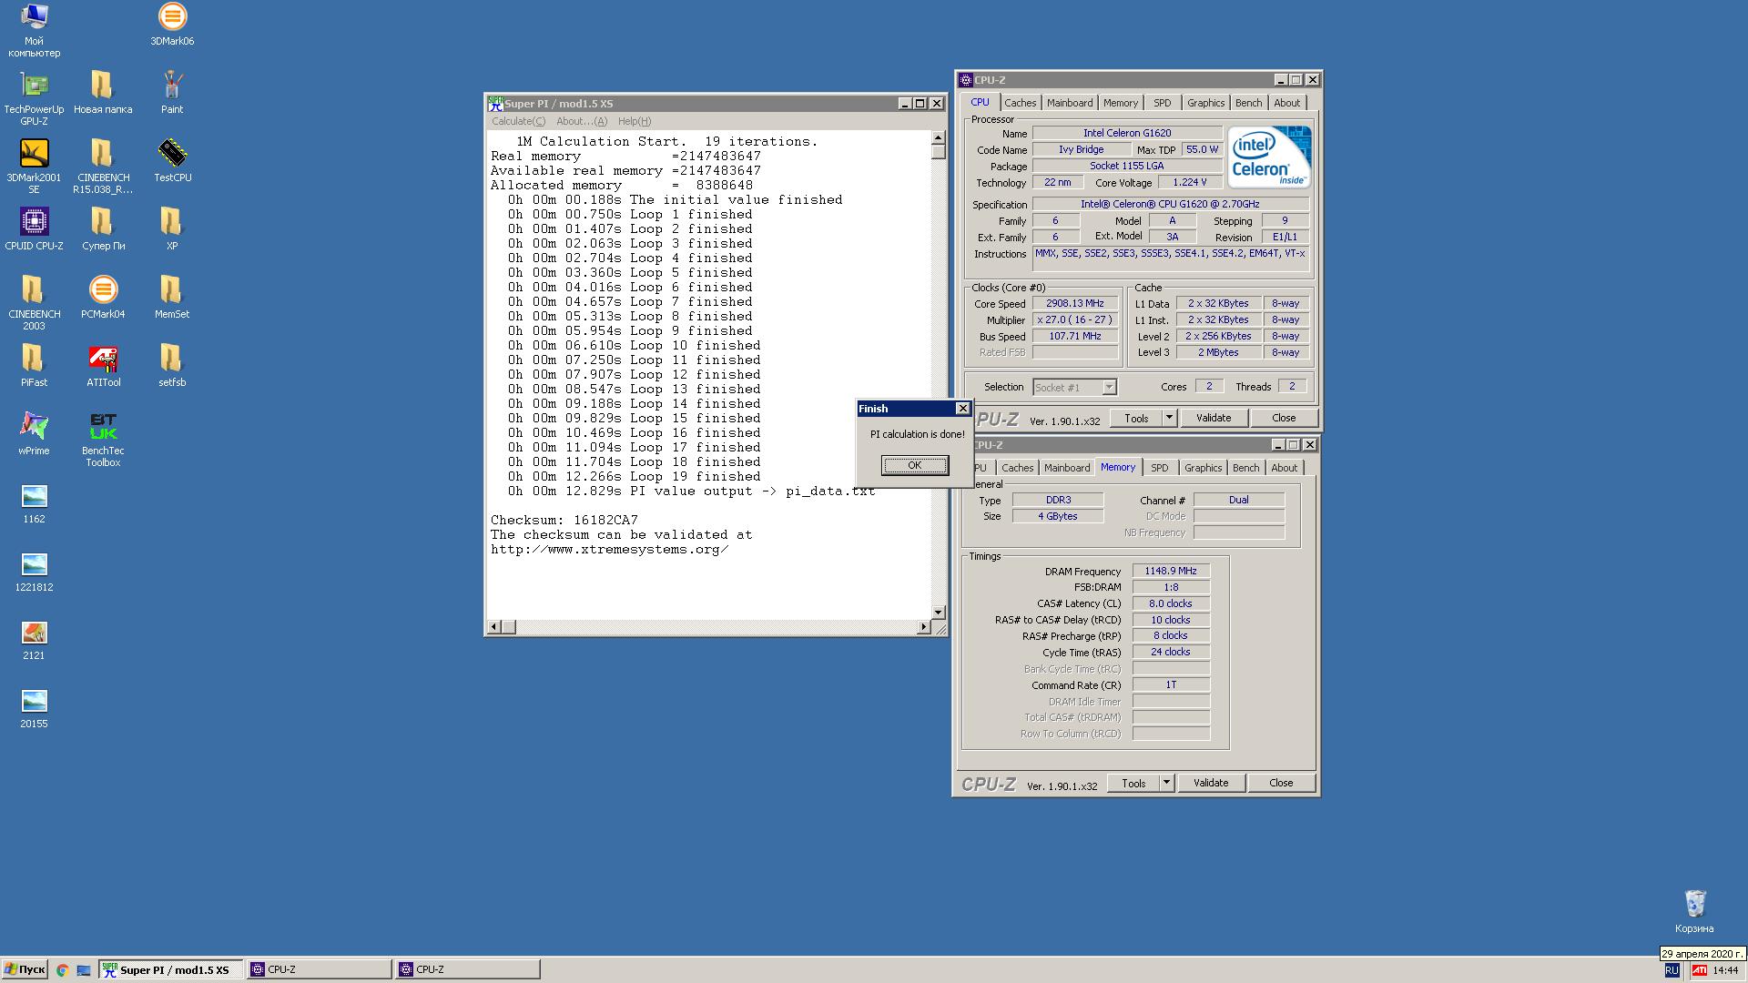1748x983 pixels.
Task: Open the About...(A) menu in Super PI
Action: [581, 121]
